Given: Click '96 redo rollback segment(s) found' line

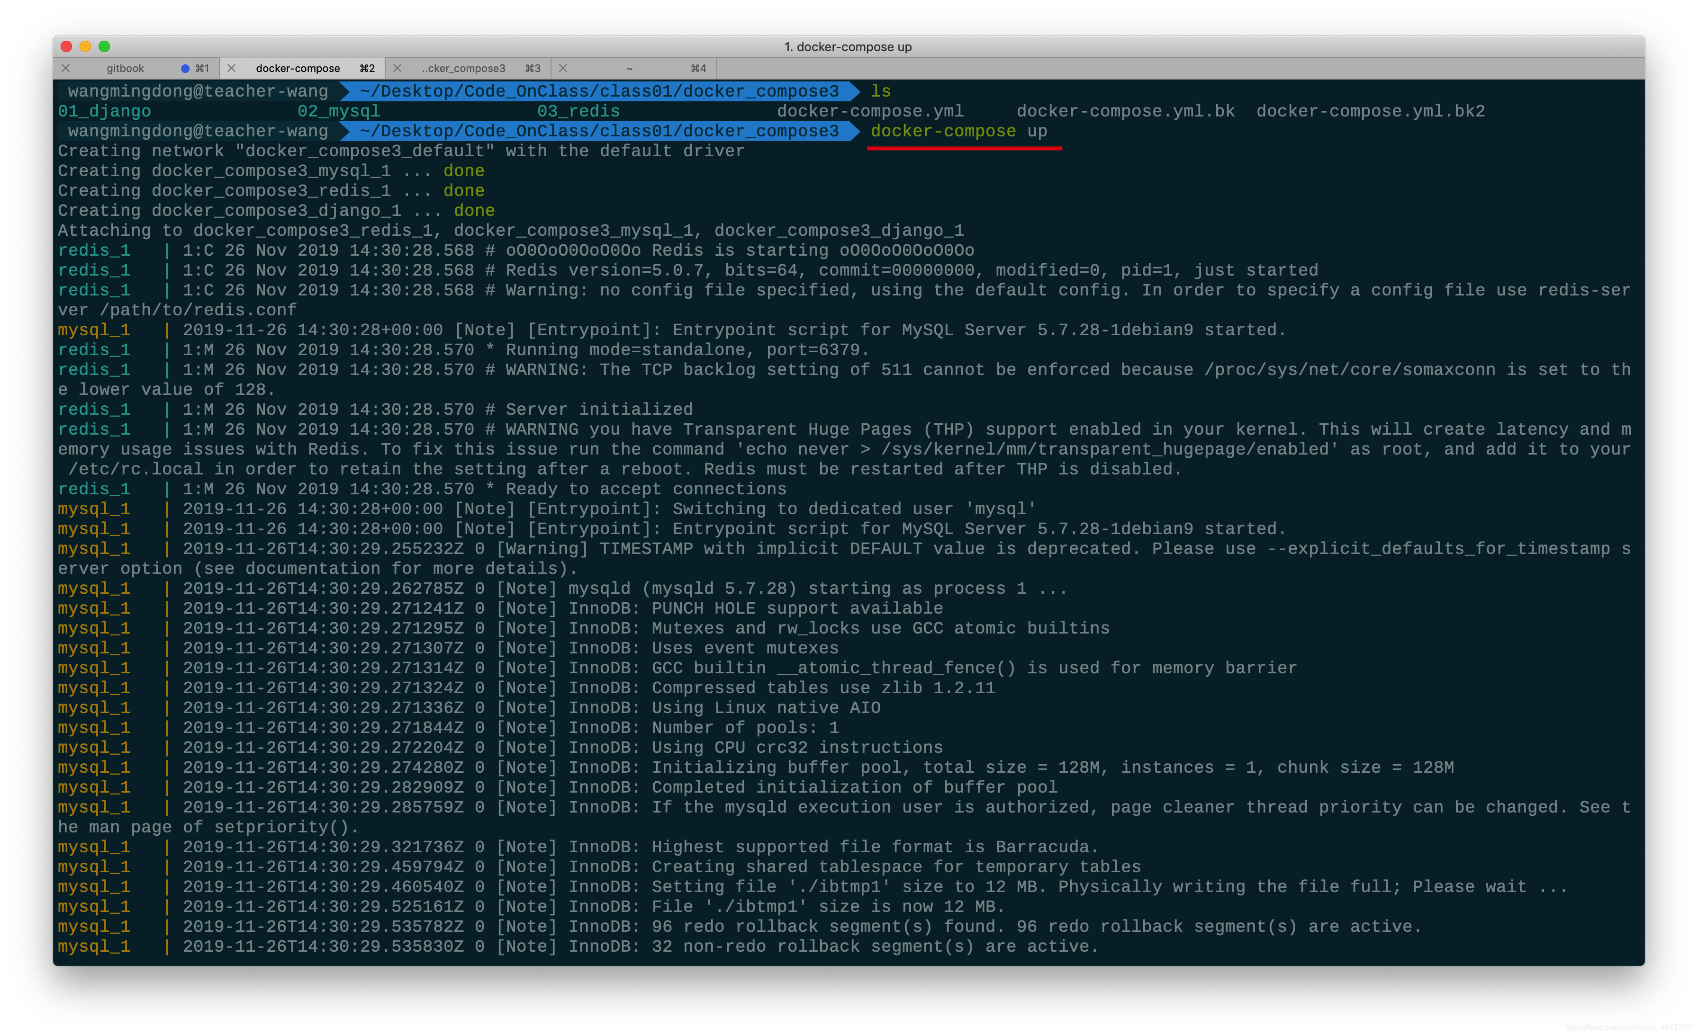Looking at the screenshot, I should (740, 927).
